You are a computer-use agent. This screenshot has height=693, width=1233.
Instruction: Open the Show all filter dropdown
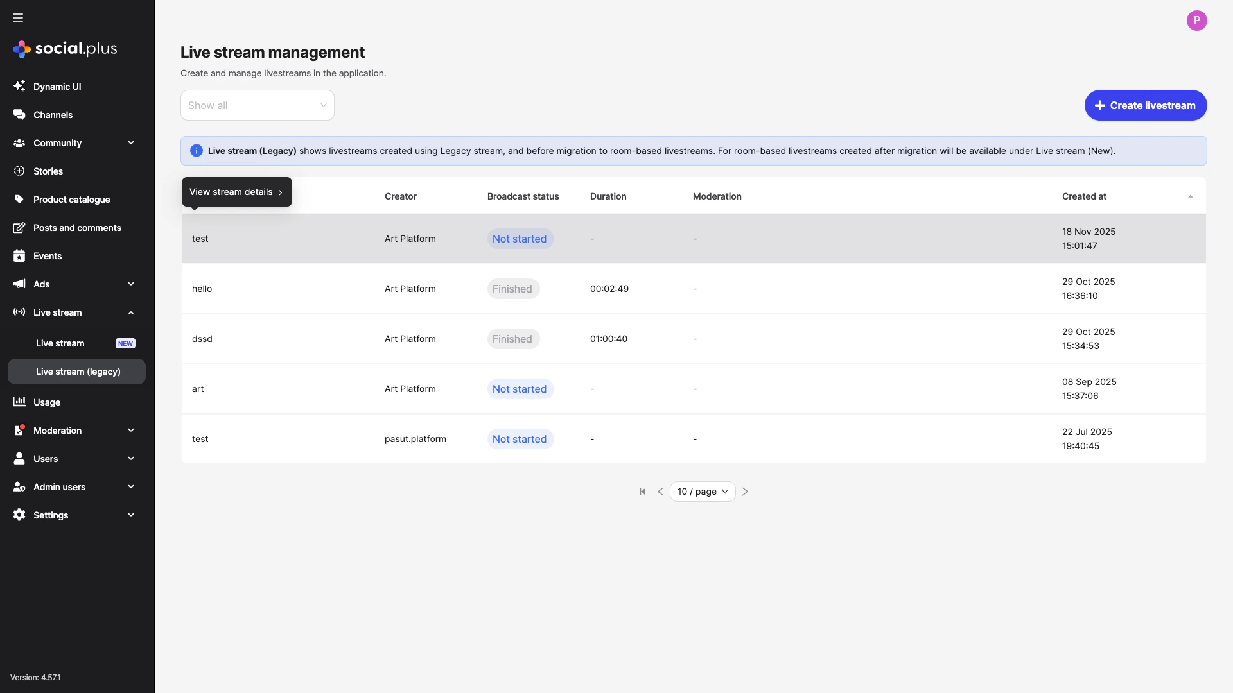[257, 105]
